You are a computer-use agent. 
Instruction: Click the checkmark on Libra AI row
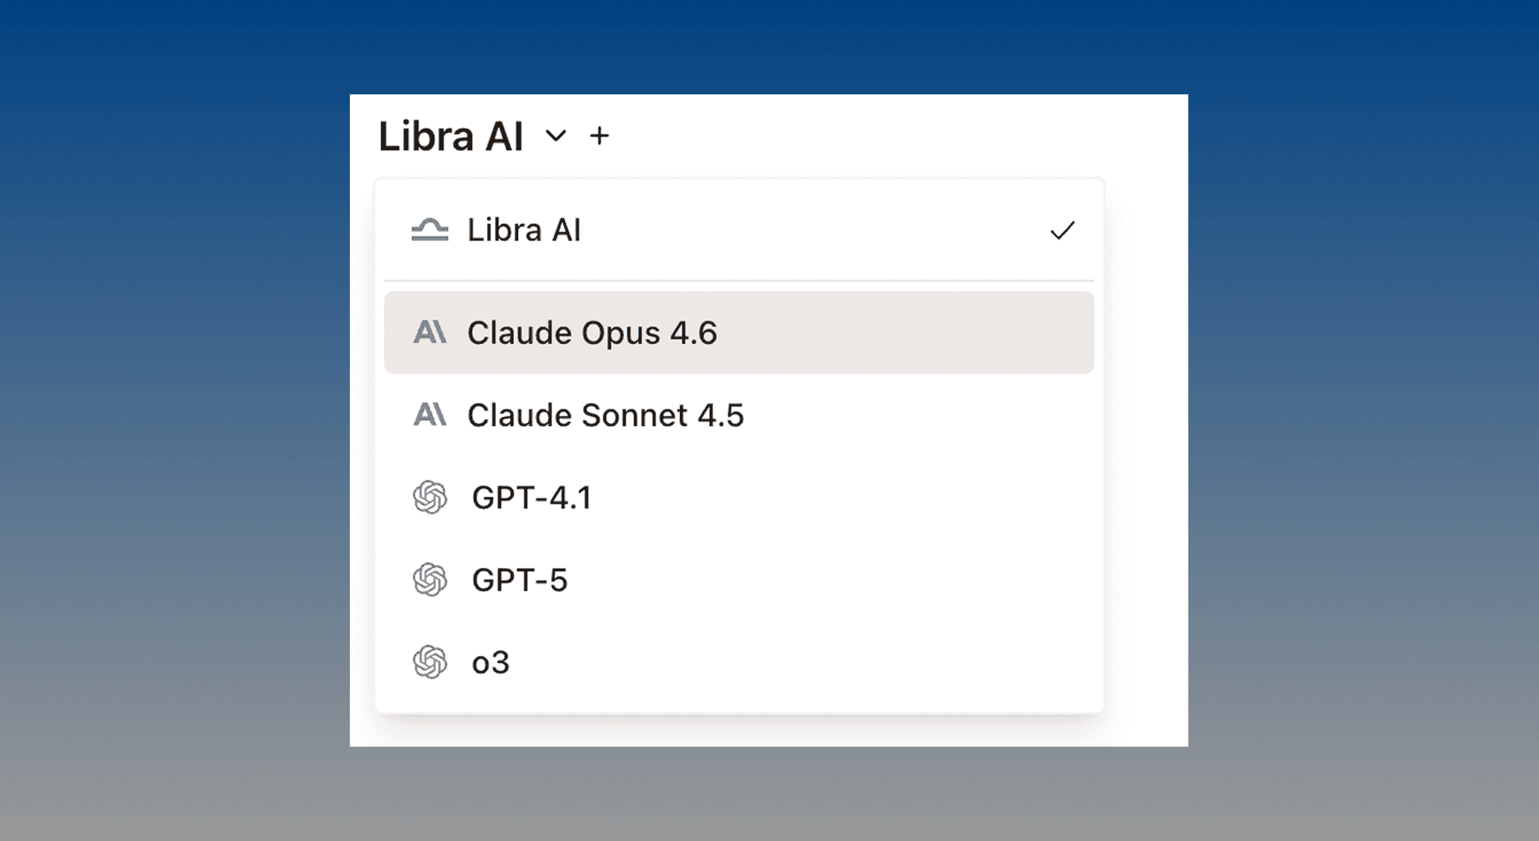point(1062,231)
